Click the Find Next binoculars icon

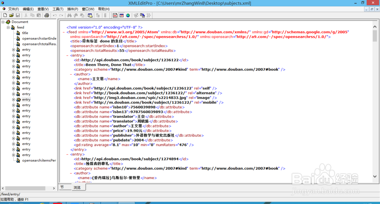click(x=76, y=16)
